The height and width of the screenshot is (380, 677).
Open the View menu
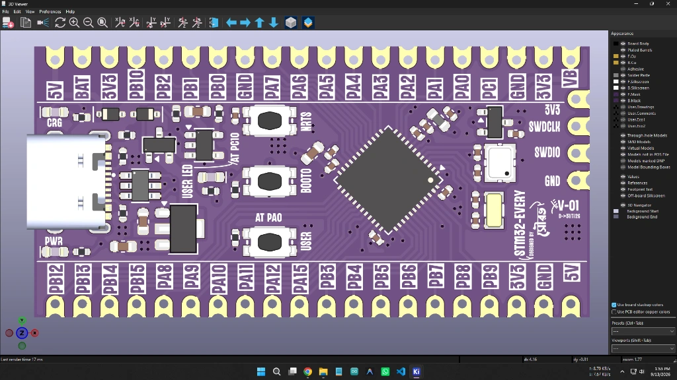pos(30,12)
